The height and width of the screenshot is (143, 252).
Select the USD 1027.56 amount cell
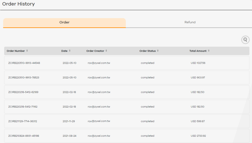click(198, 63)
